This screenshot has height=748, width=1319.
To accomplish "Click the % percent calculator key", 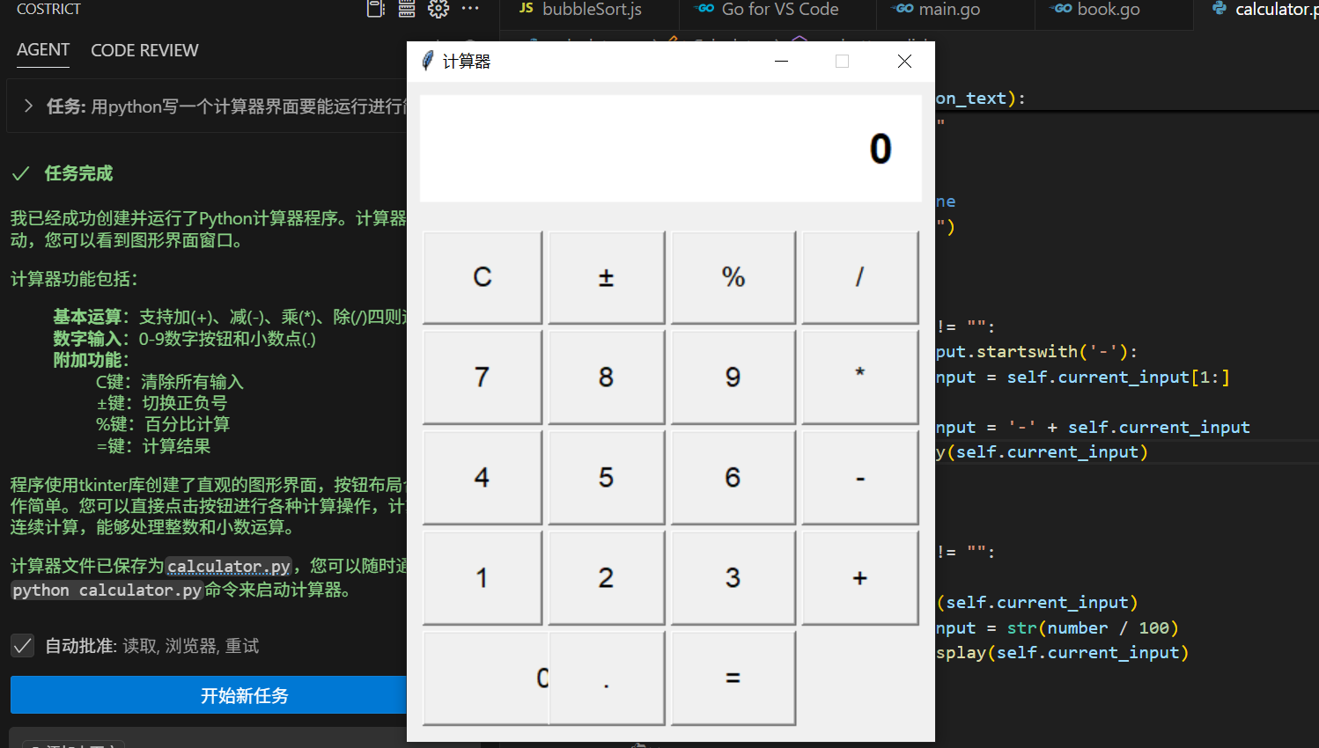I will click(x=733, y=277).
